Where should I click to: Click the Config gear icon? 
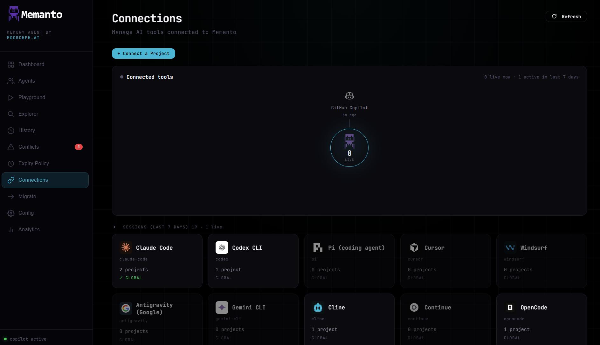(x=11, y=213)
